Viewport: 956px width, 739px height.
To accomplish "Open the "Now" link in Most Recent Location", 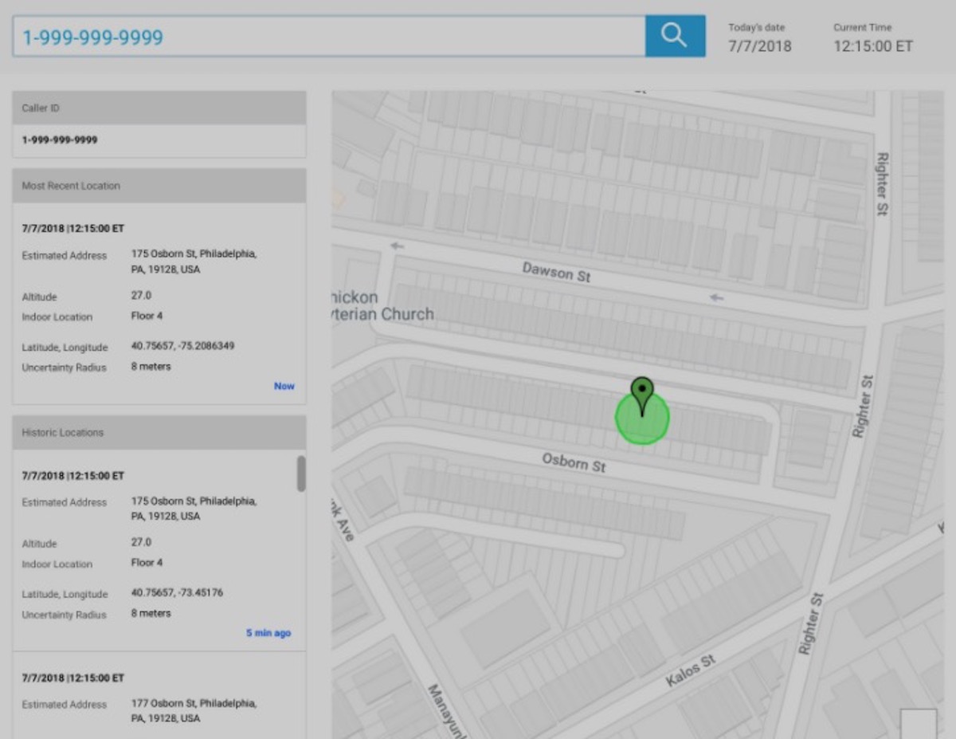I will pyautogui.click(x=284, y=386).
